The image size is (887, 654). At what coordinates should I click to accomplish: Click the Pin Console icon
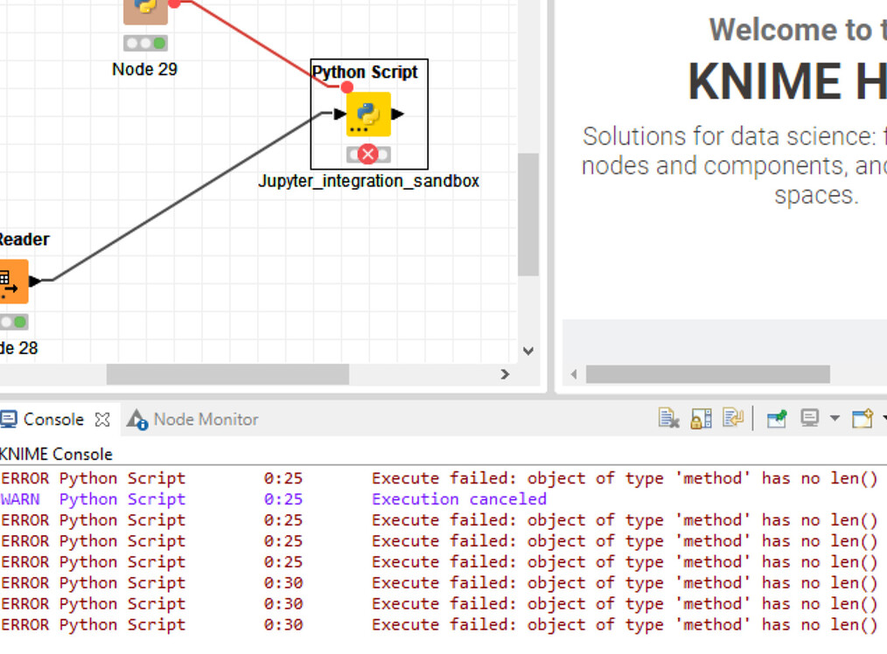click(776, 418)
